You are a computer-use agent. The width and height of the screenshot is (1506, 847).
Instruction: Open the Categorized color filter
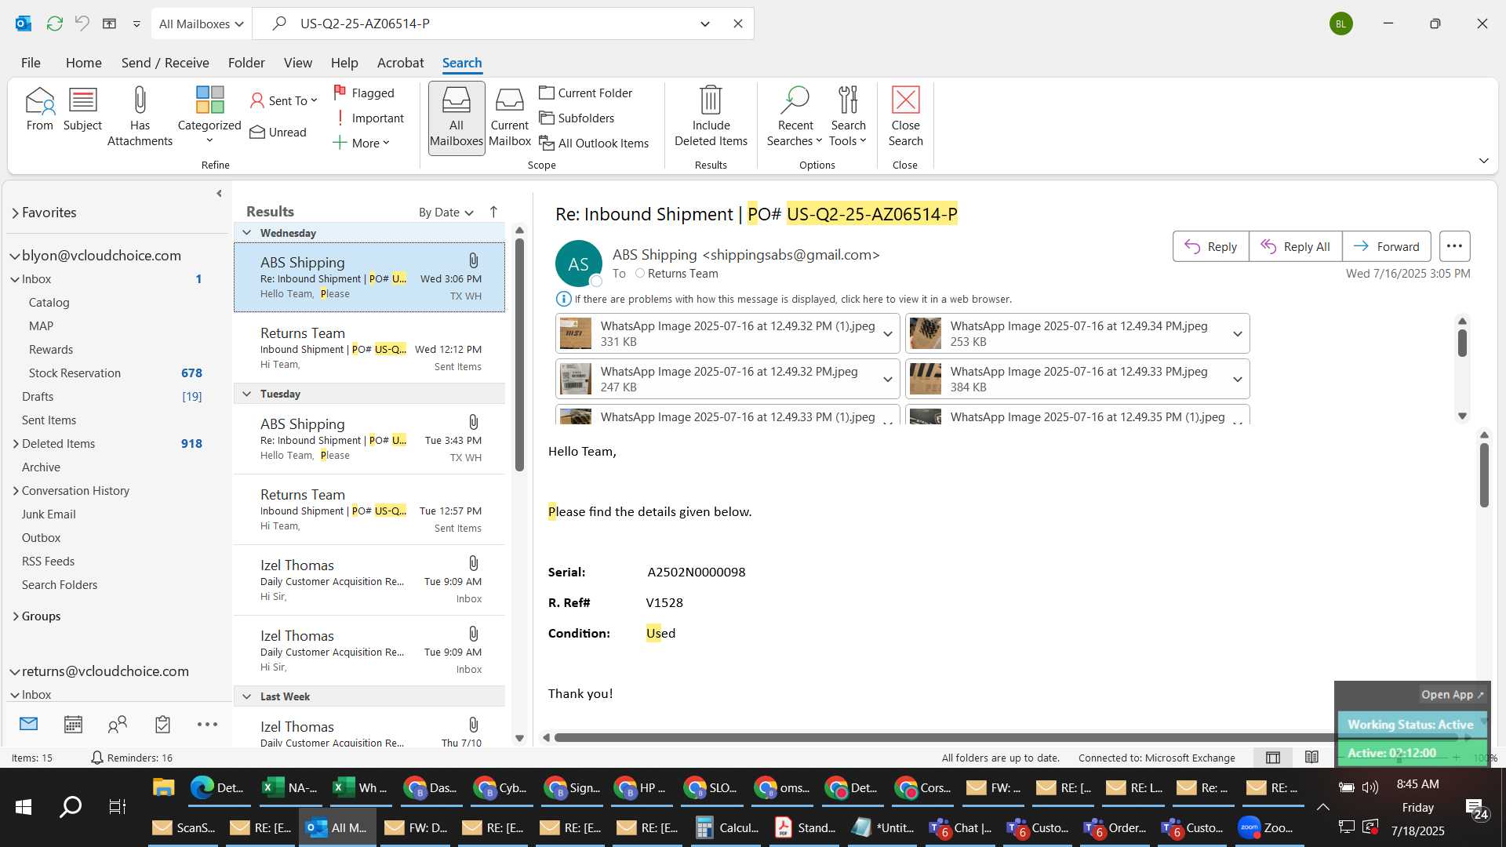[x=209, y=116]
